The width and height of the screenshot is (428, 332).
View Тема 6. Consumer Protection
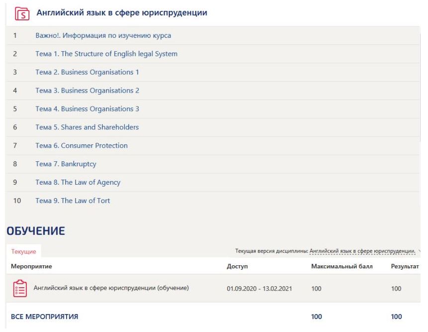click(x=82, y=146)
